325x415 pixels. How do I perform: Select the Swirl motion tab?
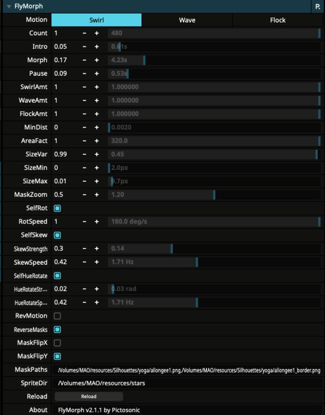[96, 20]
